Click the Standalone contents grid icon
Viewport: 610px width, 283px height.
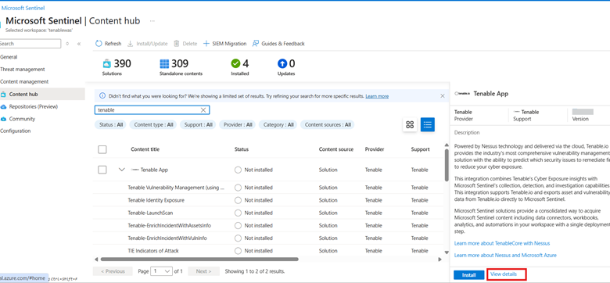pos(164,63)
